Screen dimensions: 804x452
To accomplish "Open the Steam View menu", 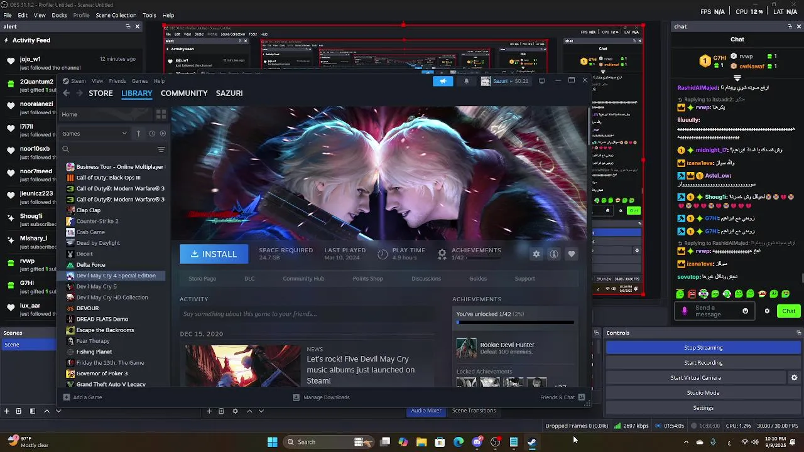I will pyautogui.click(x=97, y=81).
